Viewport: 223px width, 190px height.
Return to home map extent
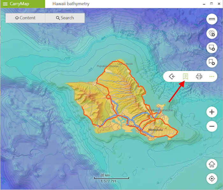[x=212, y=165]
